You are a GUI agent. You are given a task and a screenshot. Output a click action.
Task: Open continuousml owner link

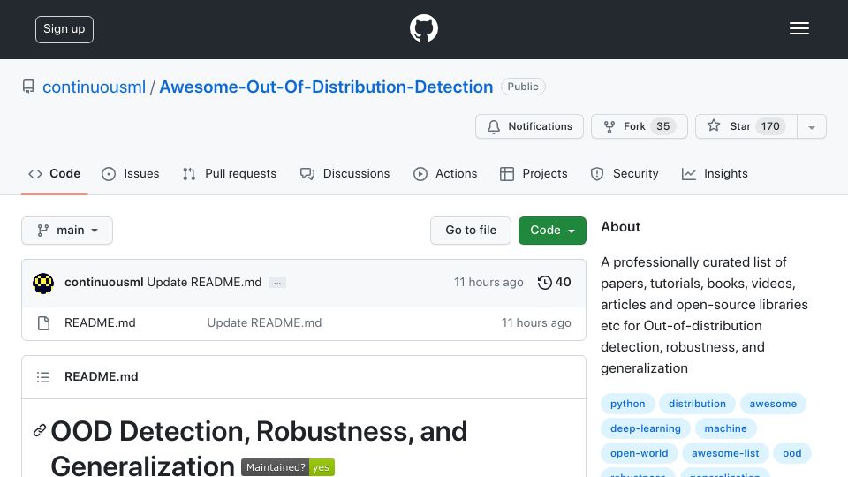(x=95, y=87)
